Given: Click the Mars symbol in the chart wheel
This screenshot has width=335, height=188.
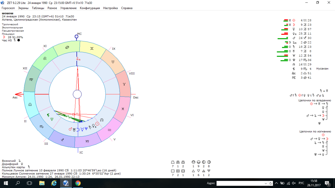Looking at the screenshot, I should (70, 129).
